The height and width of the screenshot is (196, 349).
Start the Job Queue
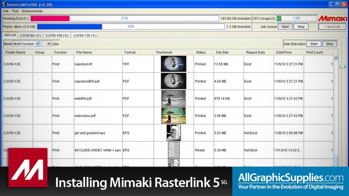tap(285, 27)
